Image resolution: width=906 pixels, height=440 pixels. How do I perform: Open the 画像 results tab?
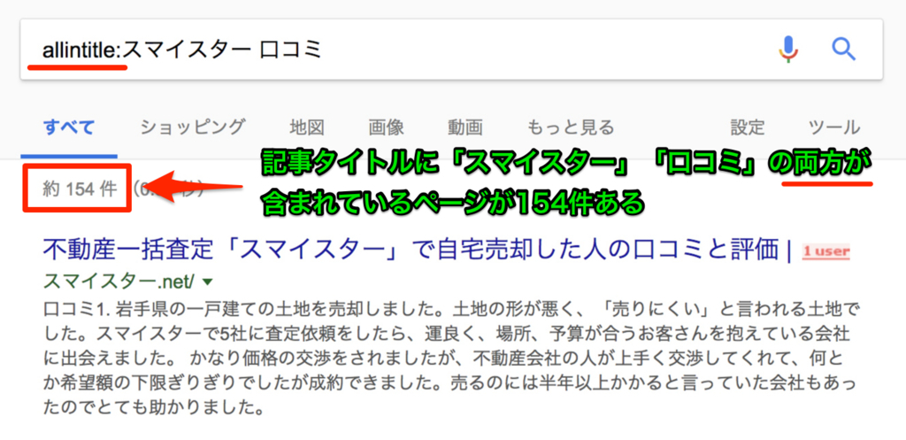(386, 127)
